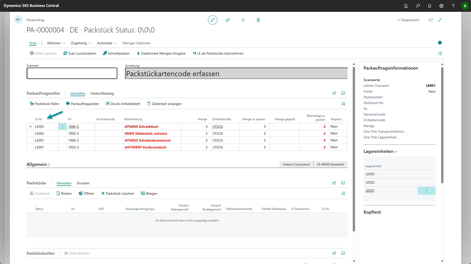
Task: Click the pencil edit icon in header
Action: pos(212,20)
